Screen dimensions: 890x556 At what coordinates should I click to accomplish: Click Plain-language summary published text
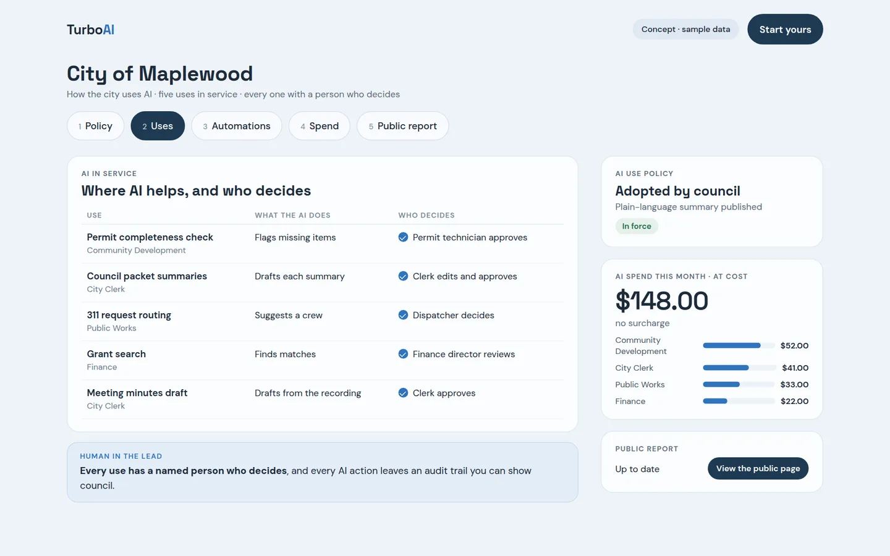coord(689,207)
